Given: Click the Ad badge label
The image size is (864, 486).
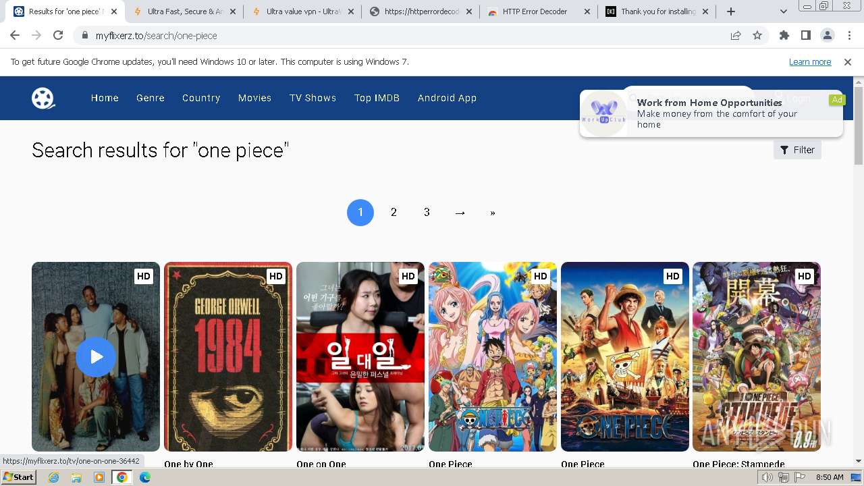Looking at the screenshot, I should point(837,100).
